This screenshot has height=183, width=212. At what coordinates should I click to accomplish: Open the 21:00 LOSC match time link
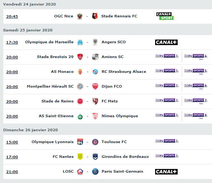tap(12, 172)
